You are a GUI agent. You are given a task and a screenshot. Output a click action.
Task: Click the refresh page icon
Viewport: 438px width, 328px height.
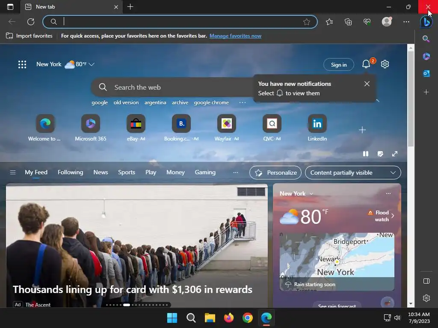pyautogui.click(x=31, y=22)
